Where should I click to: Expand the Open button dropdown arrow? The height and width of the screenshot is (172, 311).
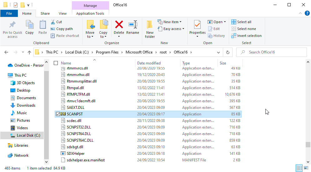225,22
